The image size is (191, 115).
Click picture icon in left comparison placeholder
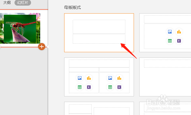pos(80,78)
